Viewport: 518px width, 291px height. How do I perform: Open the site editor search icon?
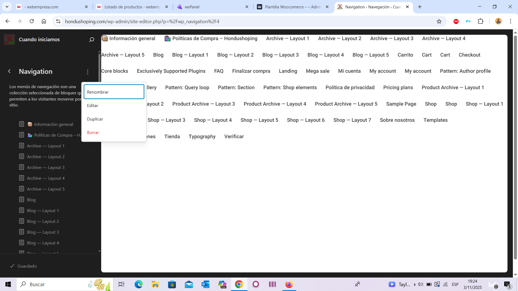click(x=91, y=40)
